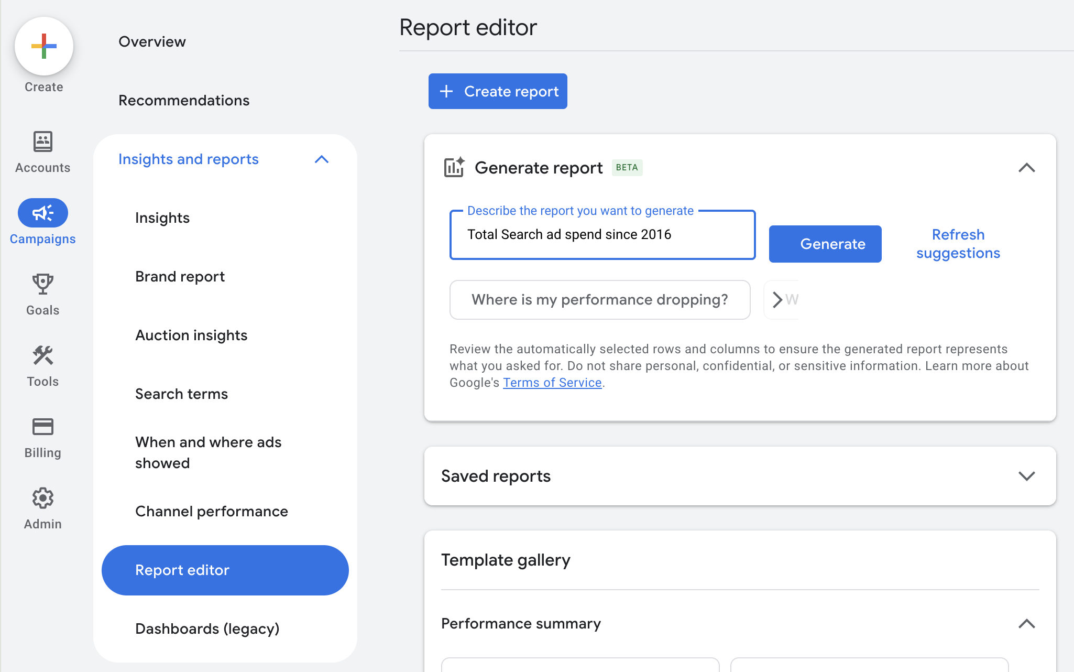Click the Template gallery heading
This screenshot has width=1074, height=672.
click(x=506, y=560)
